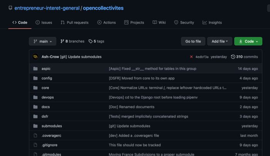
Task: Open the Tests merged concatenated strings commit
Action: [x=148, y=117]
